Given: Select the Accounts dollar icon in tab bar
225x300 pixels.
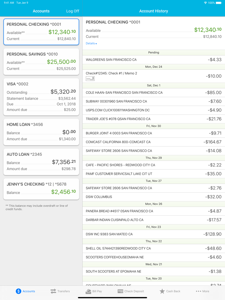Looking at the screenshot, I should [18, 291].
